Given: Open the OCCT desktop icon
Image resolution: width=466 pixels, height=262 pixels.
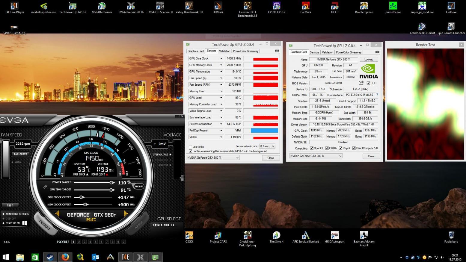Looking at the screenshot, I should (335, 8).
